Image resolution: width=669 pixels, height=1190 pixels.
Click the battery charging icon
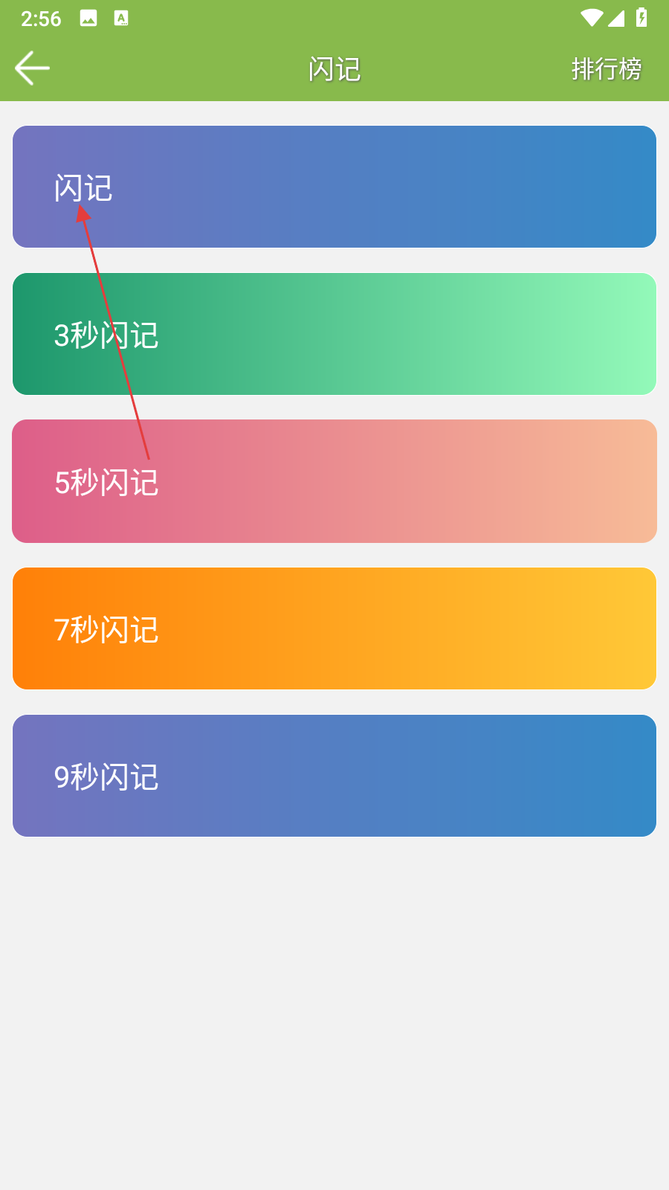click(x=641, y=17)
